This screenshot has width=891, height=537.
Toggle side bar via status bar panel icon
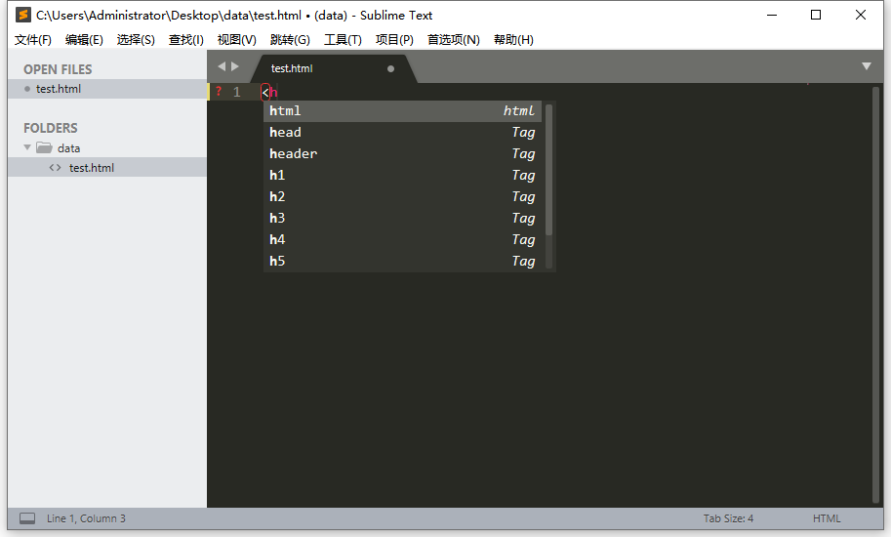pyautogui.click(x=27, y=518)
